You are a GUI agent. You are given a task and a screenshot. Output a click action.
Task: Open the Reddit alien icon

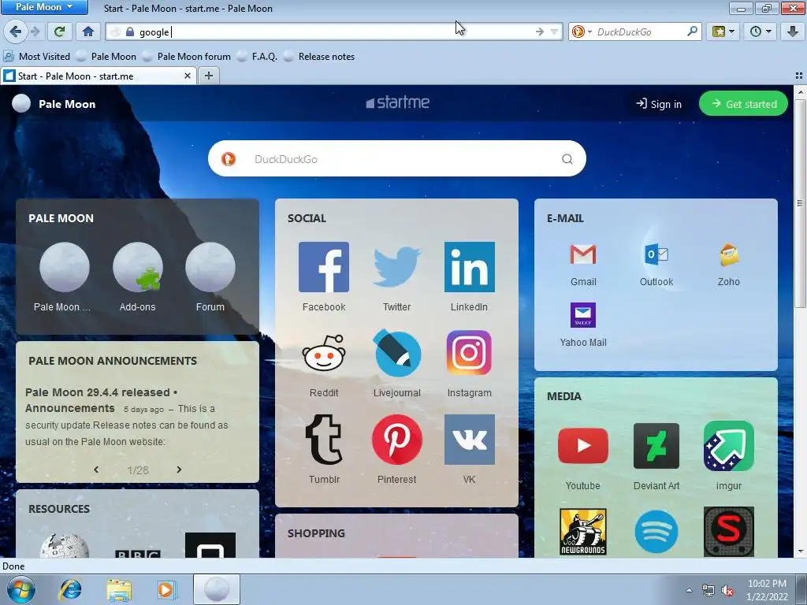[x=324, y=353]
